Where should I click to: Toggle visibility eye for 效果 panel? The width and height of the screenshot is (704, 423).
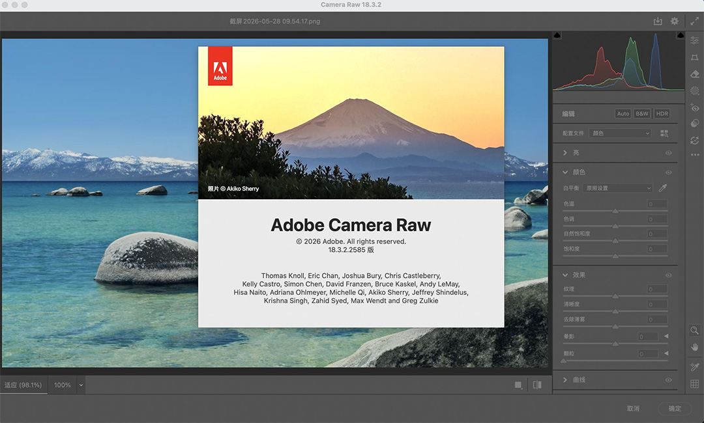(x=669, y=275)
